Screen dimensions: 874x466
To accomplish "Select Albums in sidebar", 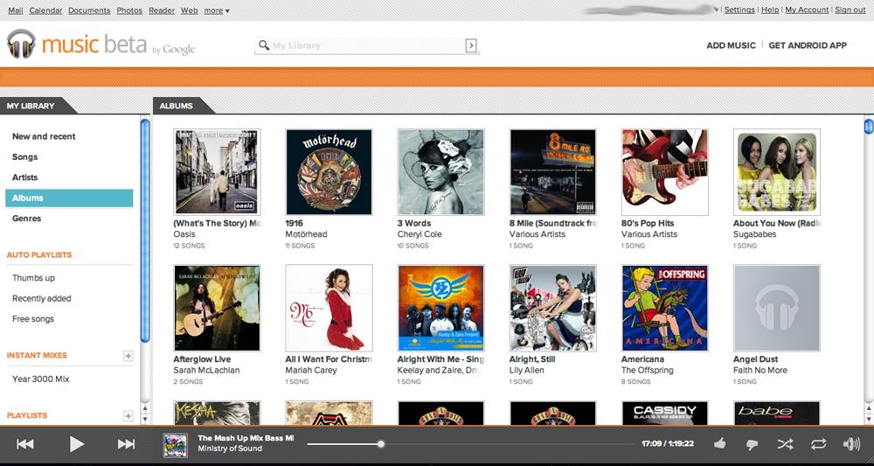I will [x=69, y=198].
